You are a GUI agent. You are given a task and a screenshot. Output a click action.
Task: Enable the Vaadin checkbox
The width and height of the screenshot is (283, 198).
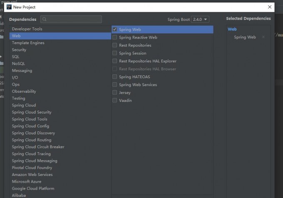click(114, 100)
